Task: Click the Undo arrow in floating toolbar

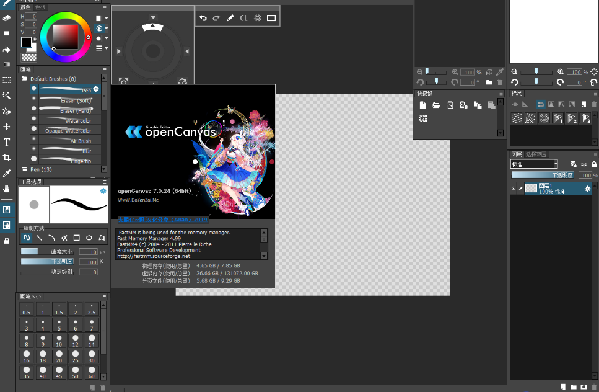Action: pyautogui.click(x=203, y=19)
